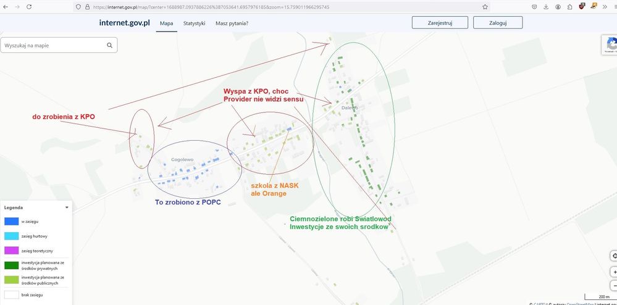Collapse the Legenda panel arrow
This screenshot has height=305, width=617.
[x=67, y=207]
